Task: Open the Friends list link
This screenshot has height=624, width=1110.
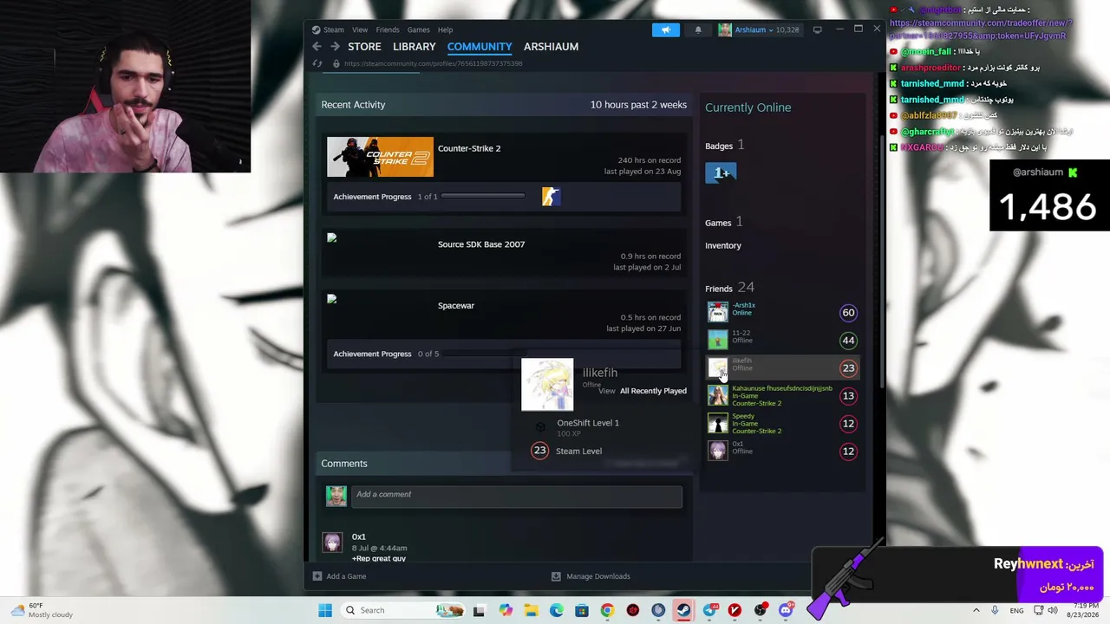Action: click(x=719, y=289)
